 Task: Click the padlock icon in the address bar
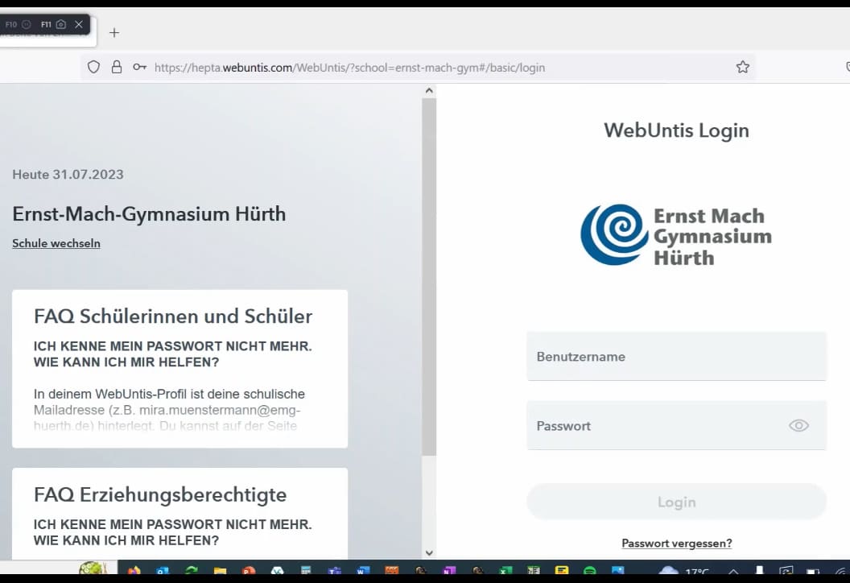[x=116, y=67]
